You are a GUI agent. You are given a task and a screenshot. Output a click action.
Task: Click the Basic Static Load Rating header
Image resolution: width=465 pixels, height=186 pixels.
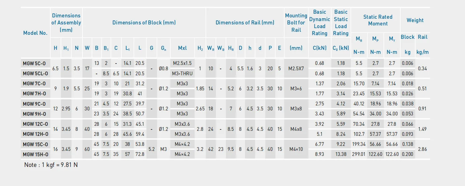[341, 22]
